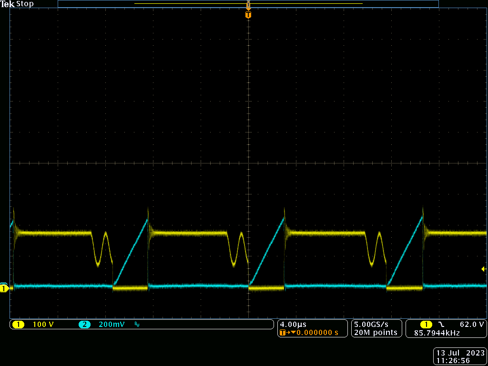Click the yellow trigger level arrow
This screenshot has height=366, width=488.
(x=484, y=269)
